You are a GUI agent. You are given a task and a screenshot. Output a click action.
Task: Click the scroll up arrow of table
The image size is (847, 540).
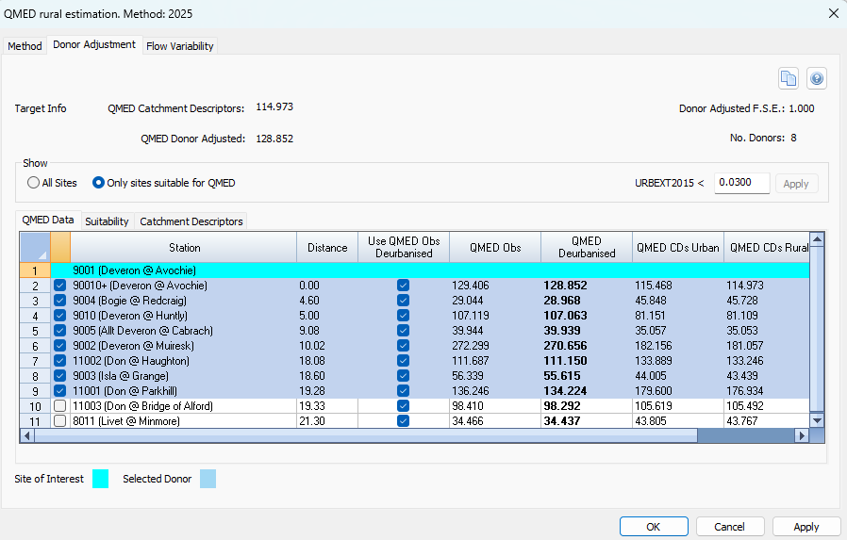817,239
